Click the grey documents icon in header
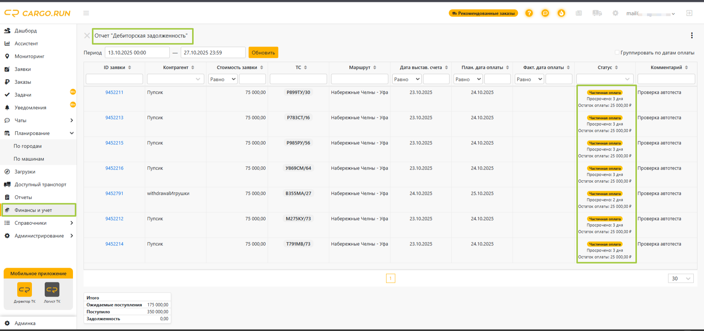 pos(579,13)
